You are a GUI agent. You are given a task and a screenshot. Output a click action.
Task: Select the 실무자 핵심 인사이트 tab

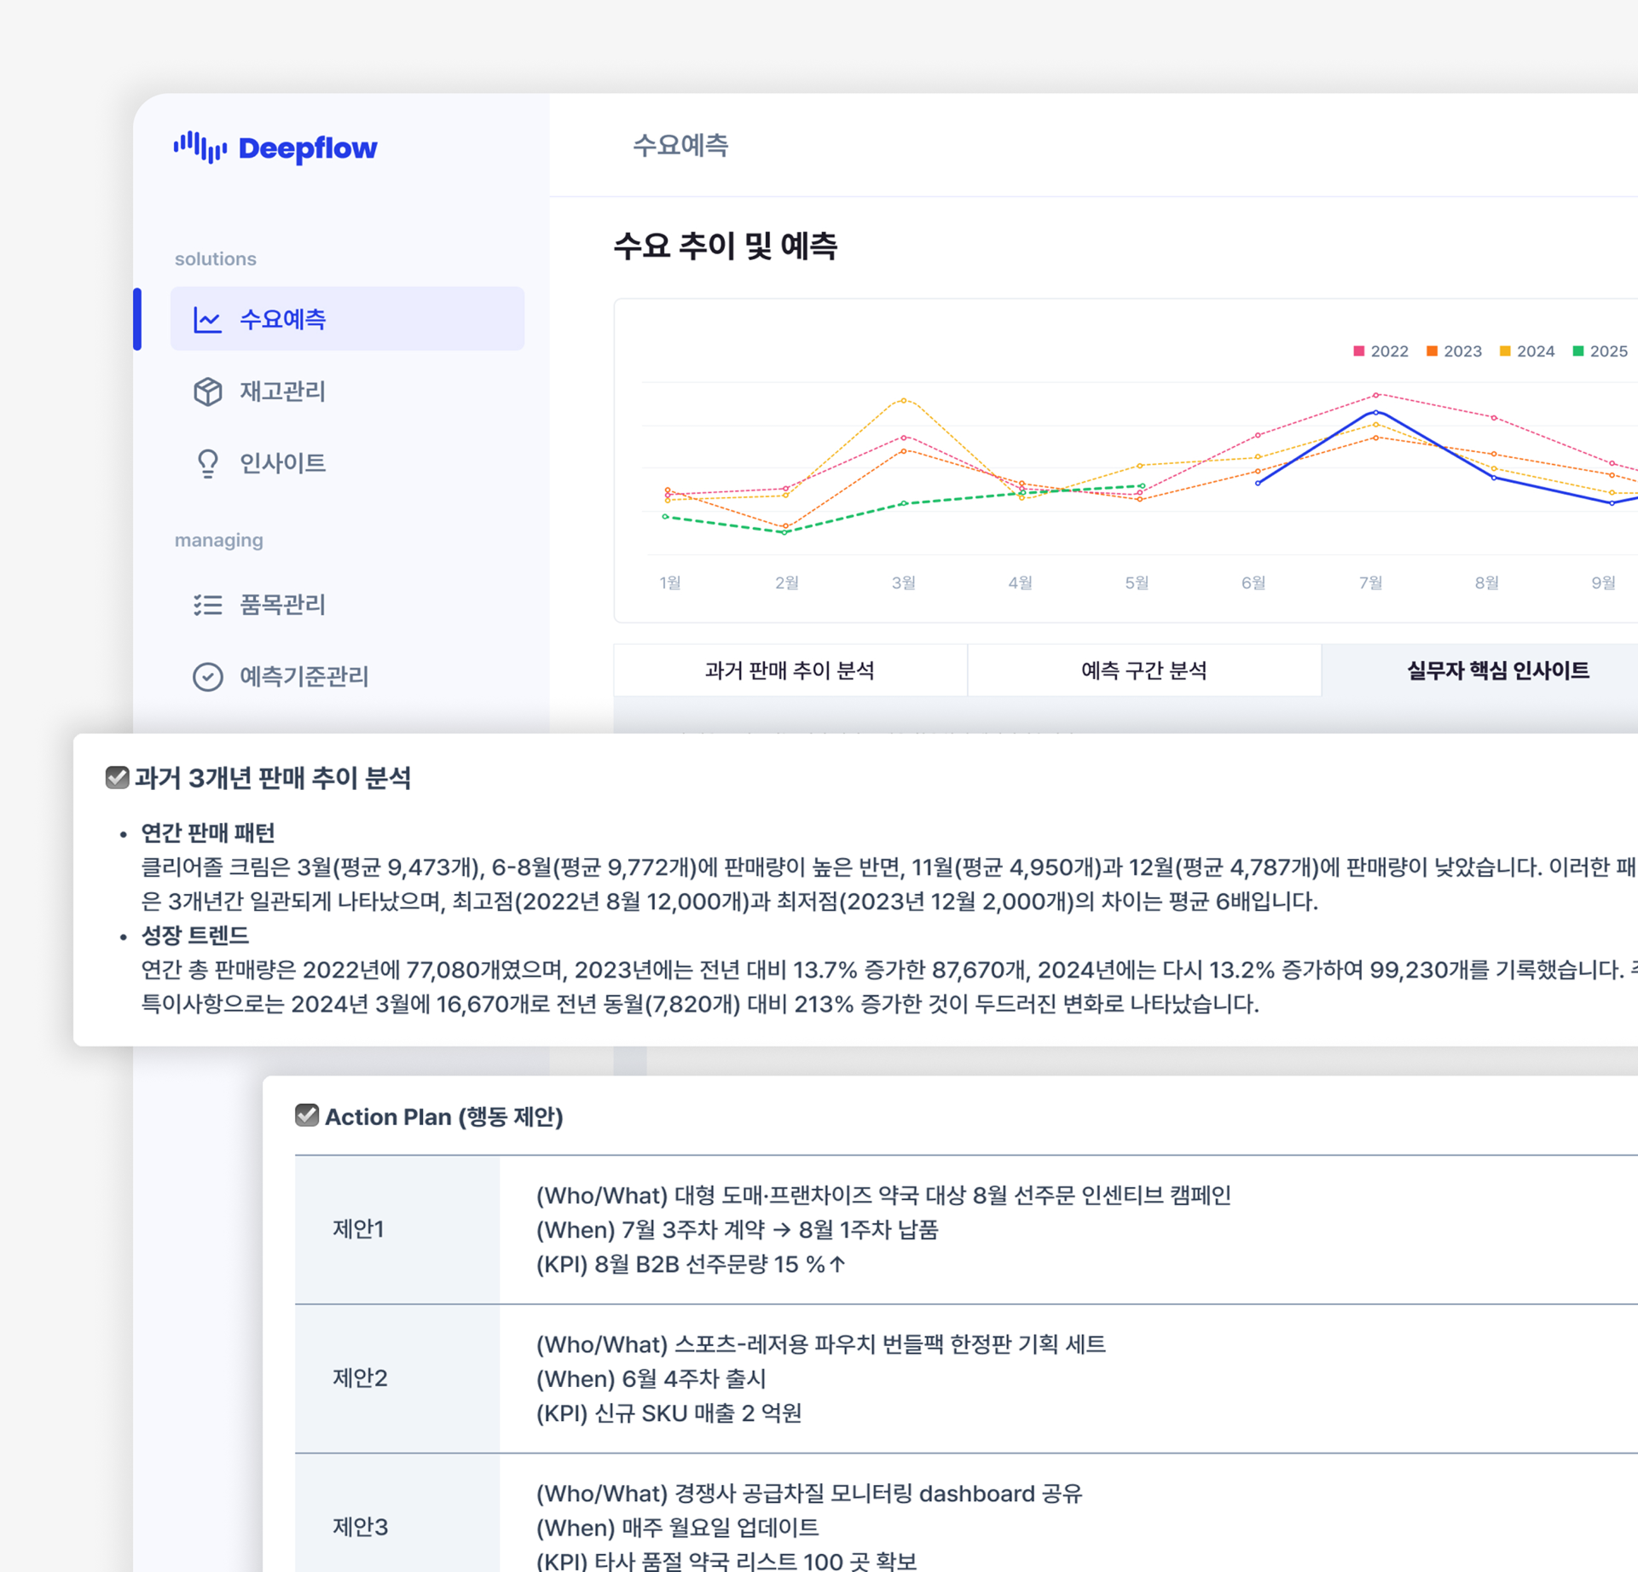[x=1497, y=670]
